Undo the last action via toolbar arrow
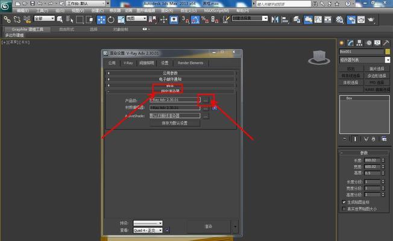Screen dimensions: 393x241 tap(40, 4)
